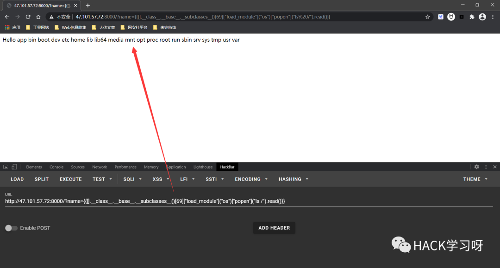
Task: Open DevTools more options menu
Action: click(x=486, y=167)
